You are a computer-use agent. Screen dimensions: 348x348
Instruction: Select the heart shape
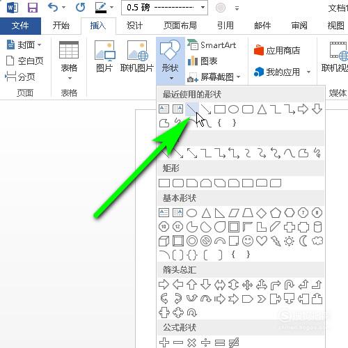click(x=262, y=241)
